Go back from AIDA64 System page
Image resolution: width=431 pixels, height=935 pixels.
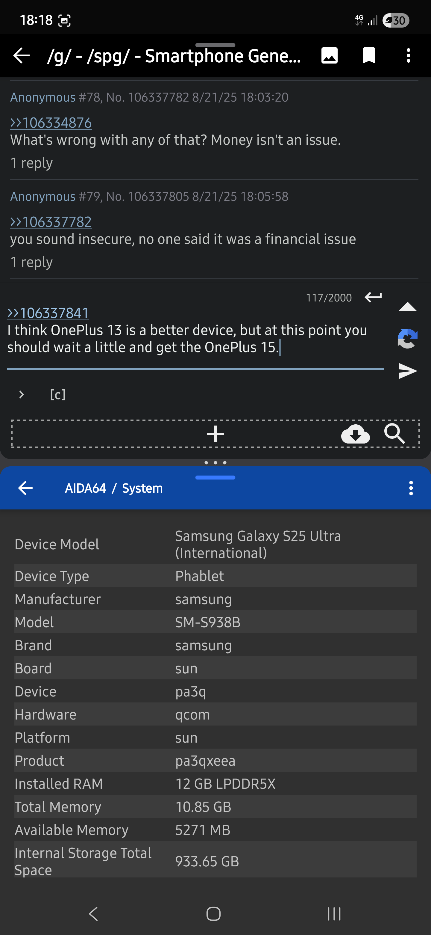click(25, 488)
